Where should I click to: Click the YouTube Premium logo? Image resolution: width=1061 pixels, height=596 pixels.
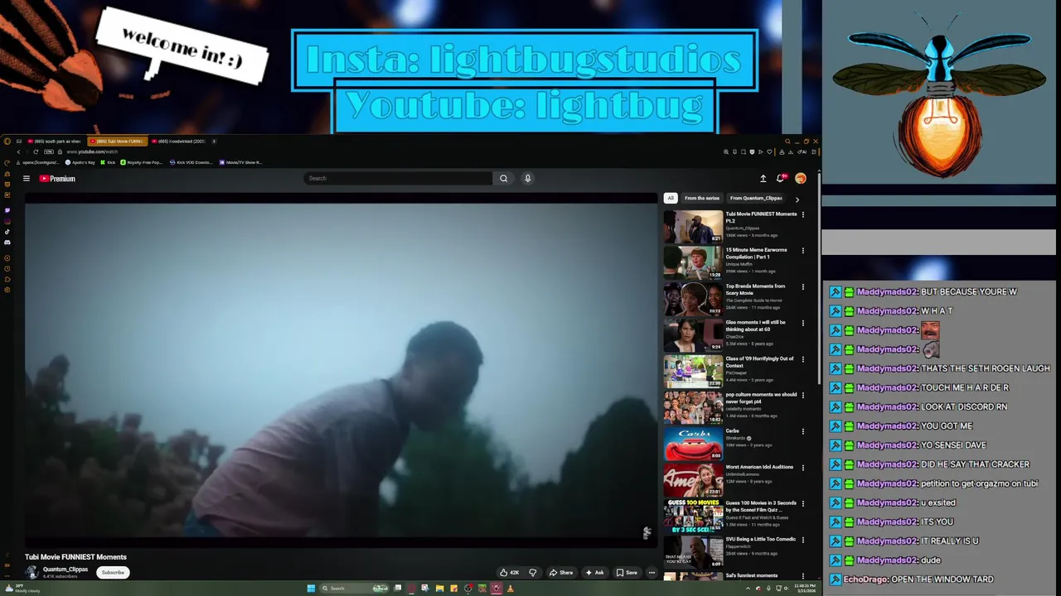(x=57, y=179)
